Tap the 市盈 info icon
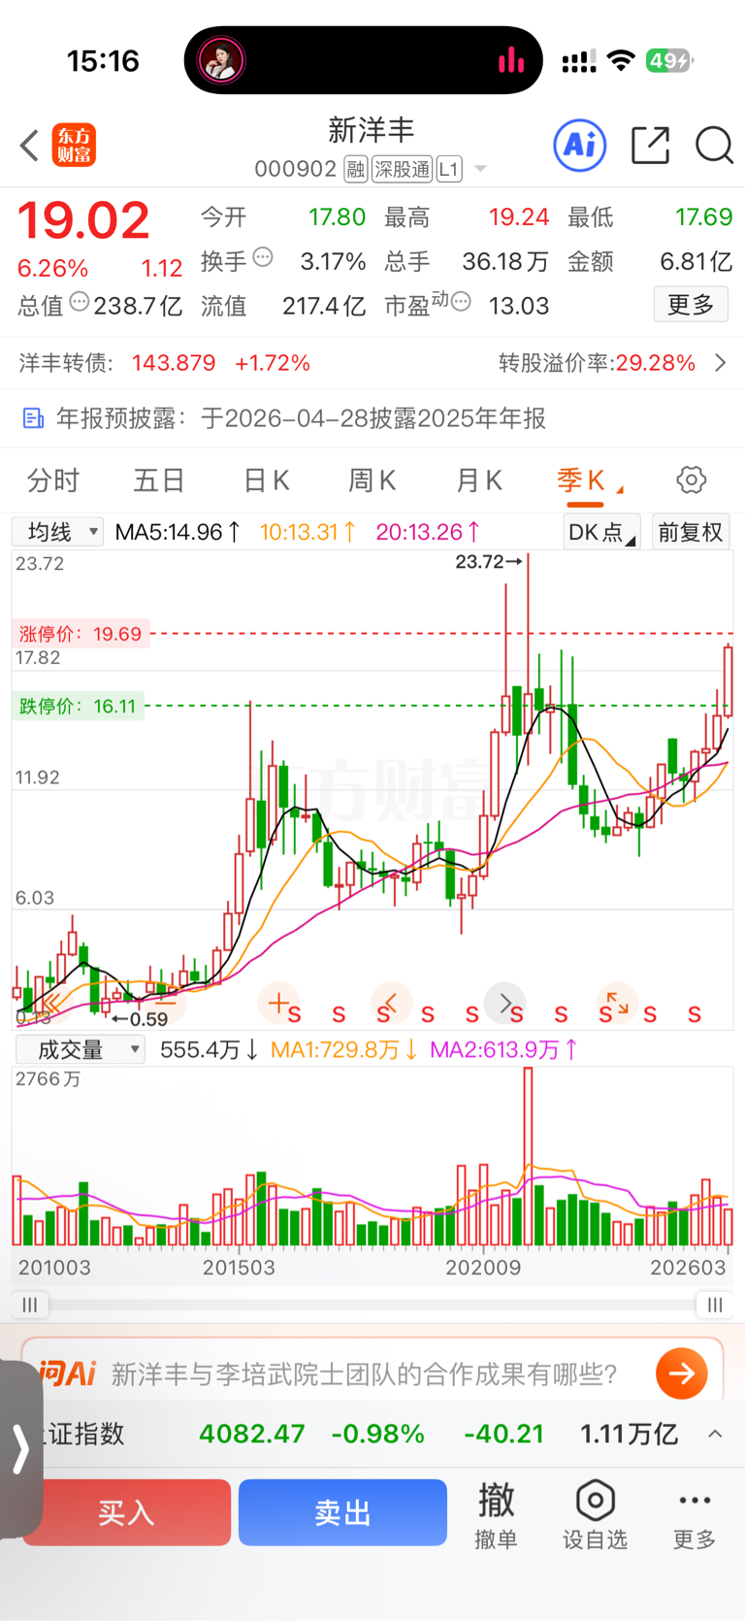 462,303
